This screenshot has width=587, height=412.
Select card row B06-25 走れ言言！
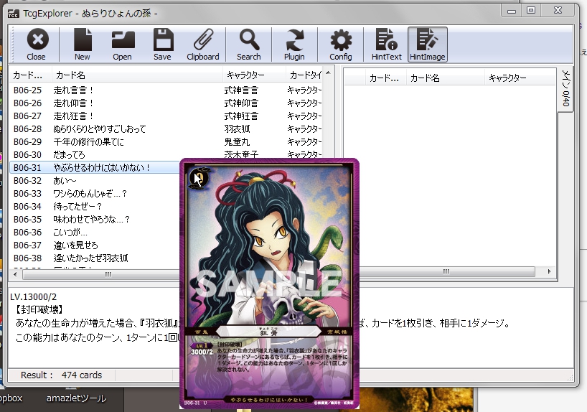tap(166, 90)
